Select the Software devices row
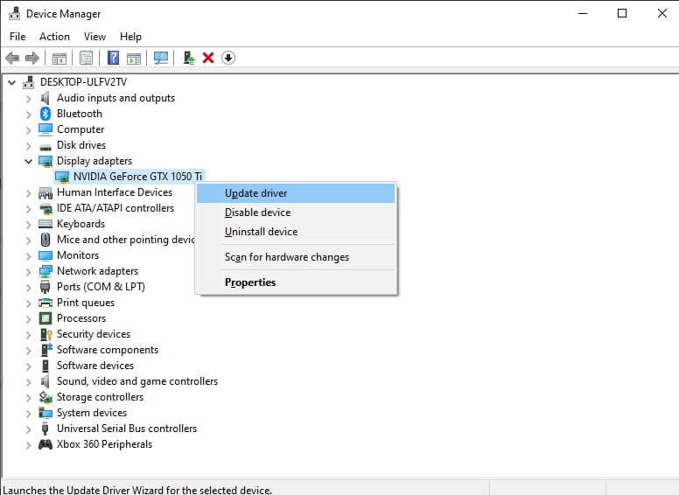The width and height of the screenshot is (679, 495). pyautogui.click(x=95, y=366)
